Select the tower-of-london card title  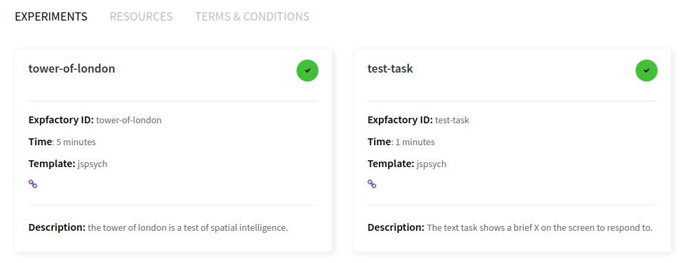(72, 68)
